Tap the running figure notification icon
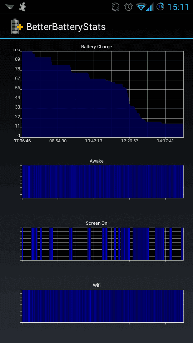Viewport: 193px width, 343px height. pyautogui.click(x=22, y=7)
